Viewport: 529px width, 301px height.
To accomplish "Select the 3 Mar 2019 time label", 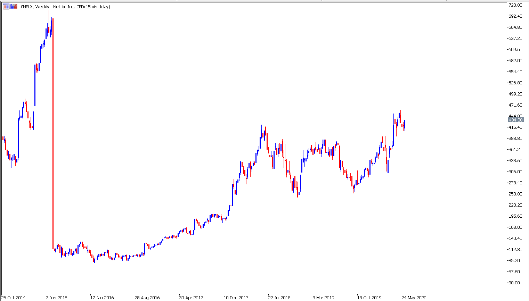I will point(323,298).
